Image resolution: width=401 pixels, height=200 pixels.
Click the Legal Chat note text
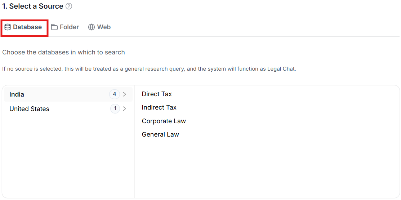(x=149, y=69)
